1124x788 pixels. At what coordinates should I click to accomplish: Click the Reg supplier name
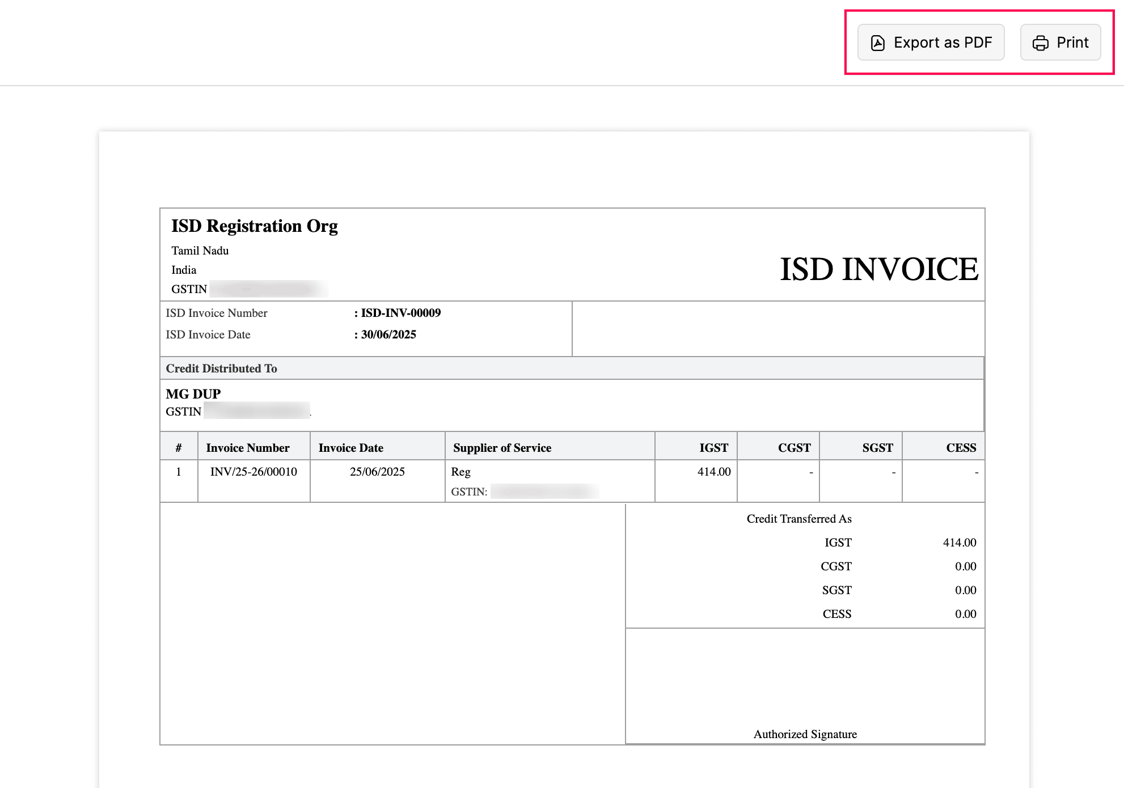(460, 472)
